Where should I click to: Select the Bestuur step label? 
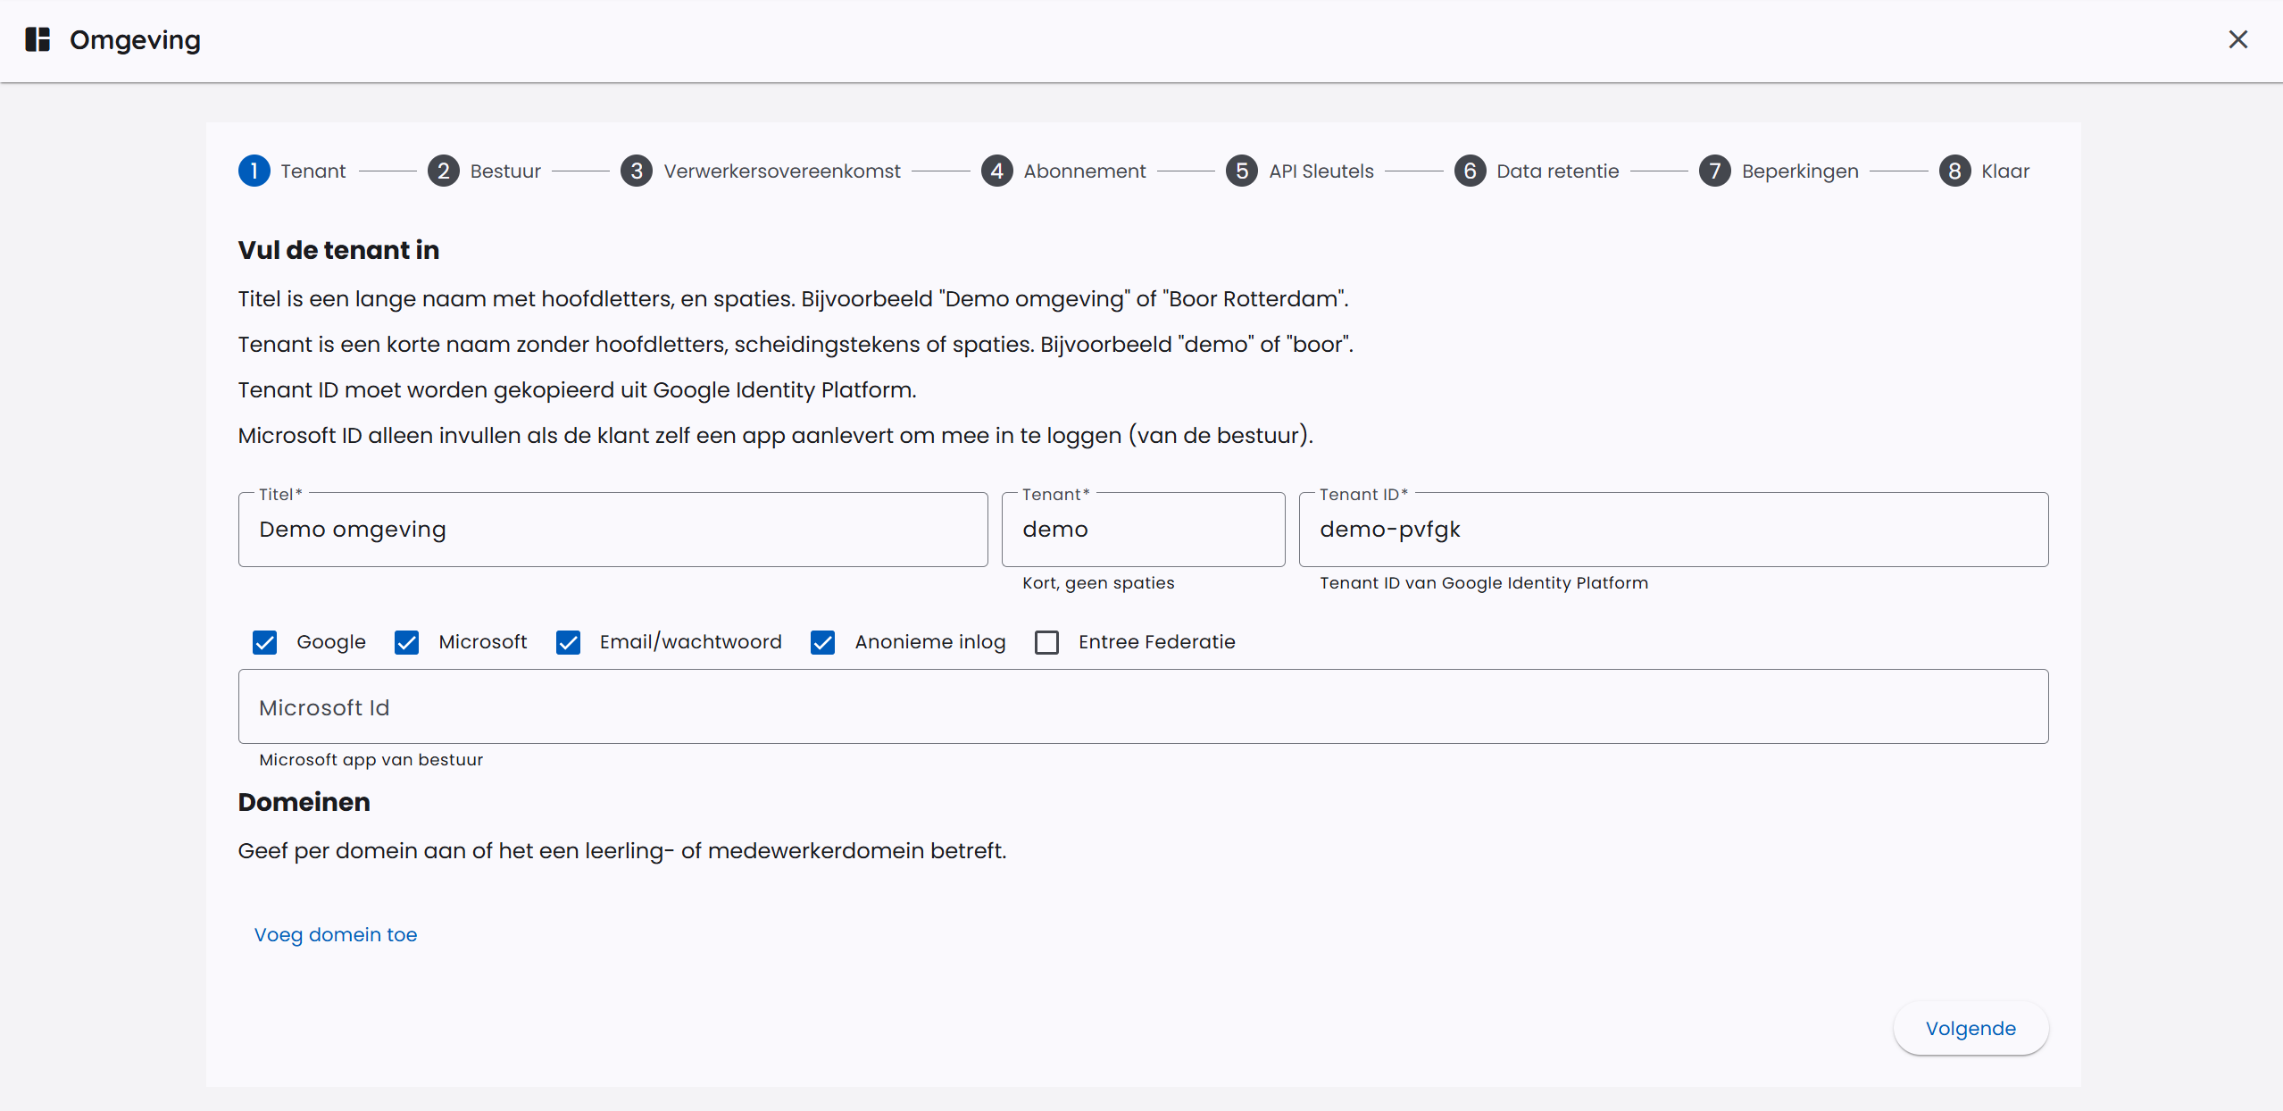(505, 171)
